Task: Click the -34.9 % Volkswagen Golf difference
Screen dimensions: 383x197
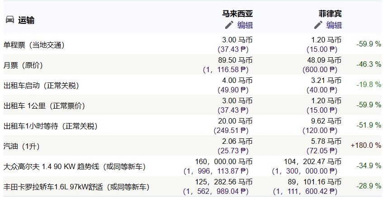Action: 369,166
